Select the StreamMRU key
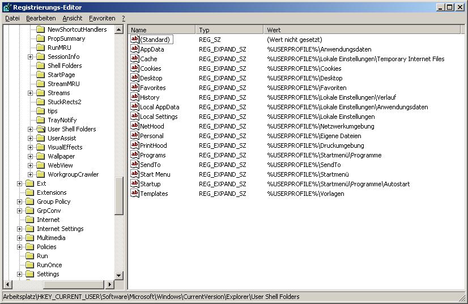This screenshot has width=468, height=304. pos(63,84)
